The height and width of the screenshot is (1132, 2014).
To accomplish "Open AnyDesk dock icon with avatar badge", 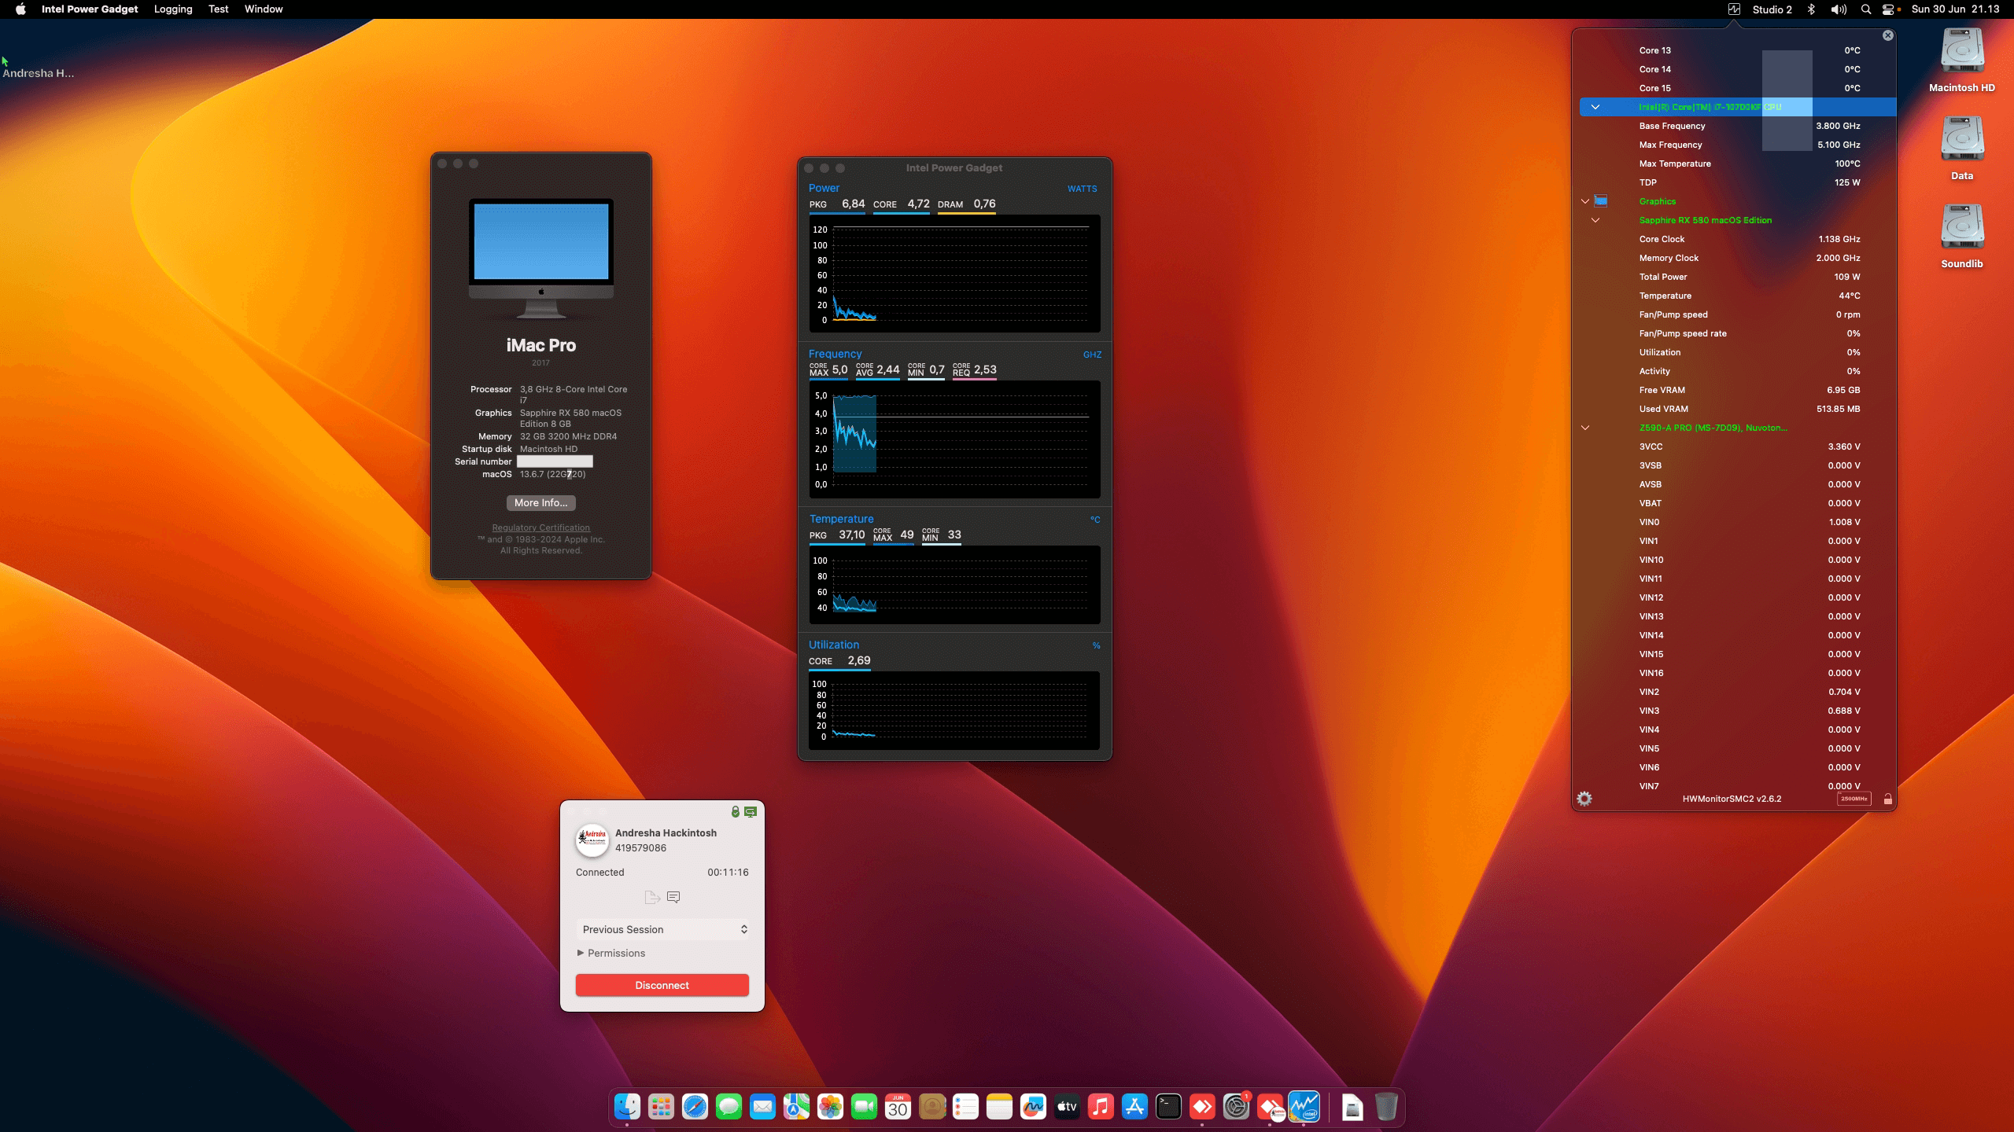I will pos(1270,1107).
